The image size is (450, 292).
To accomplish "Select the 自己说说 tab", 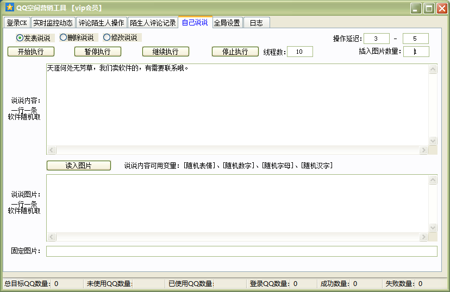I will pos(195,22).
